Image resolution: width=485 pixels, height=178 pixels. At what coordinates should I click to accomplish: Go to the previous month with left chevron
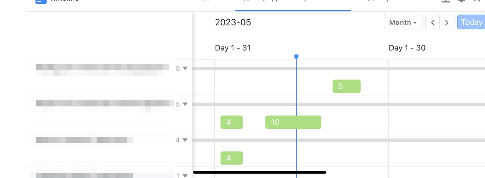[x=432, y=22]
